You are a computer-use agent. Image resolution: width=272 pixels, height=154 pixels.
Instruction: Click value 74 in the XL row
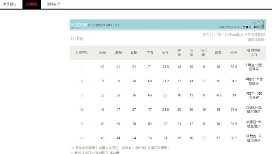tap(150, 138)
